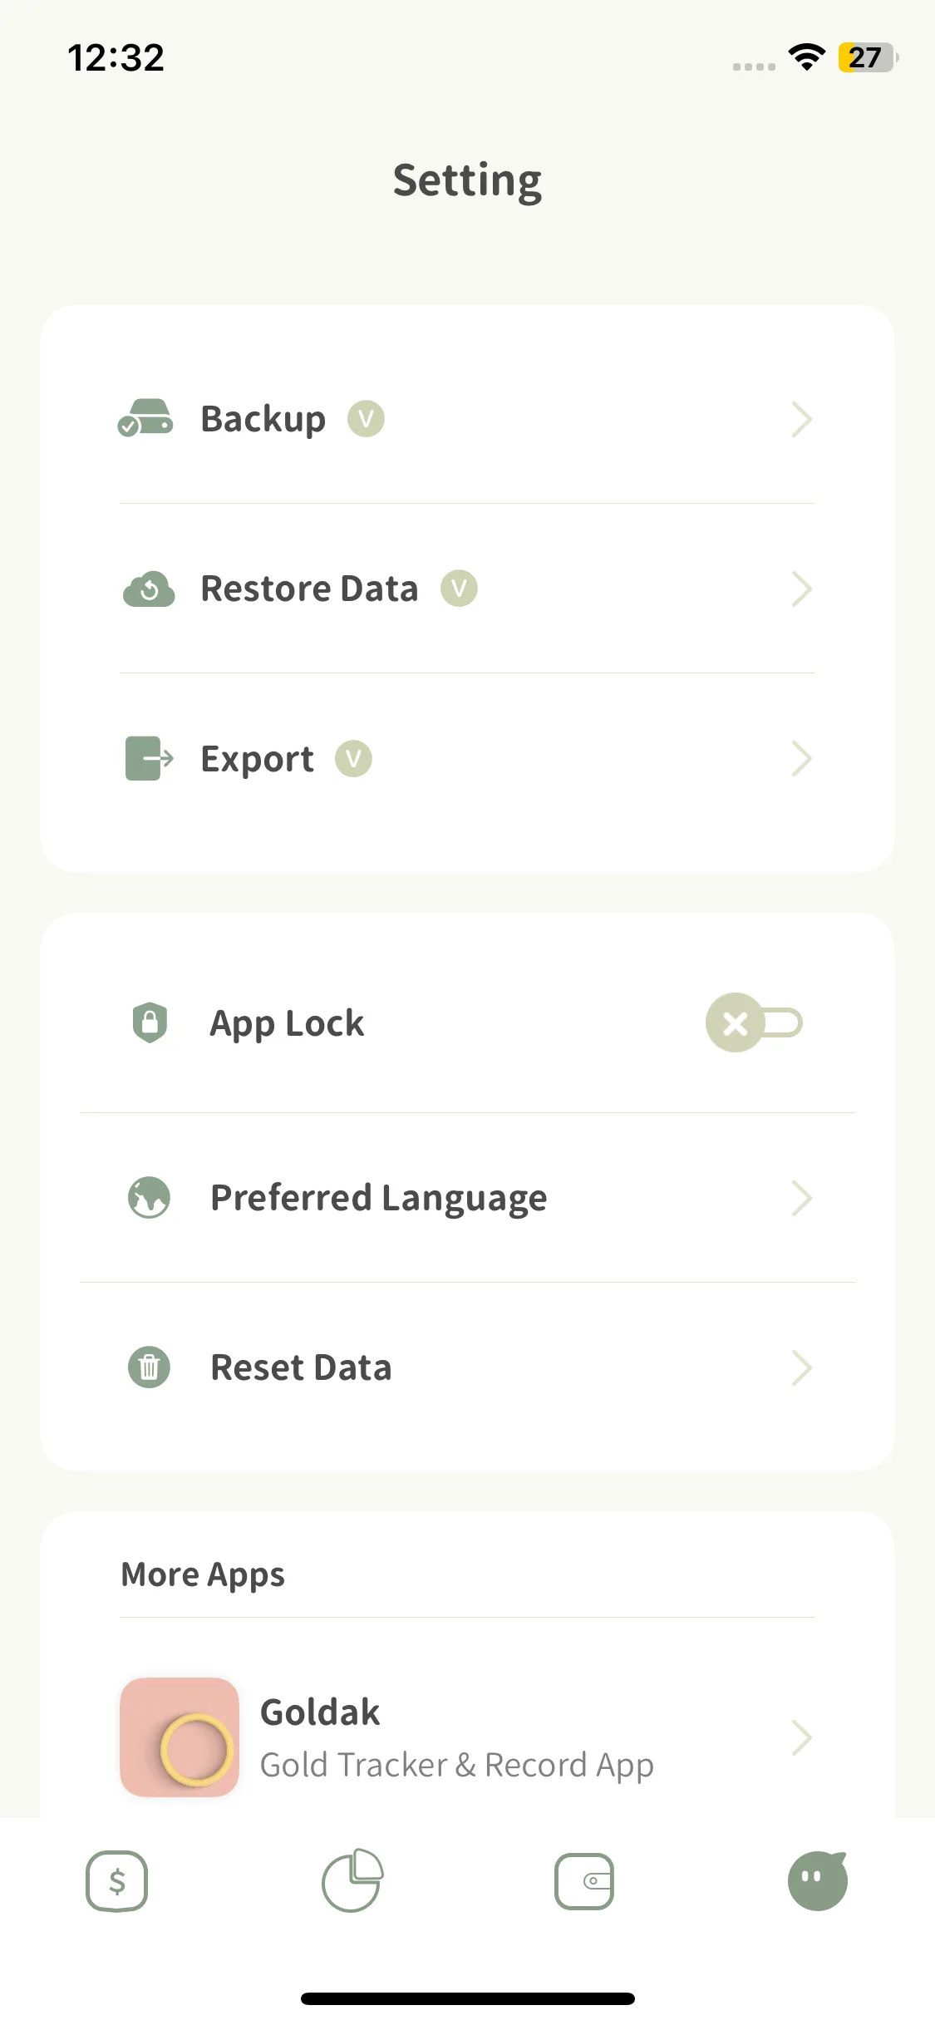This screenshot has width=935, height=2025.
Task: Open the Reset Data option
Action: click(301, 1367)
